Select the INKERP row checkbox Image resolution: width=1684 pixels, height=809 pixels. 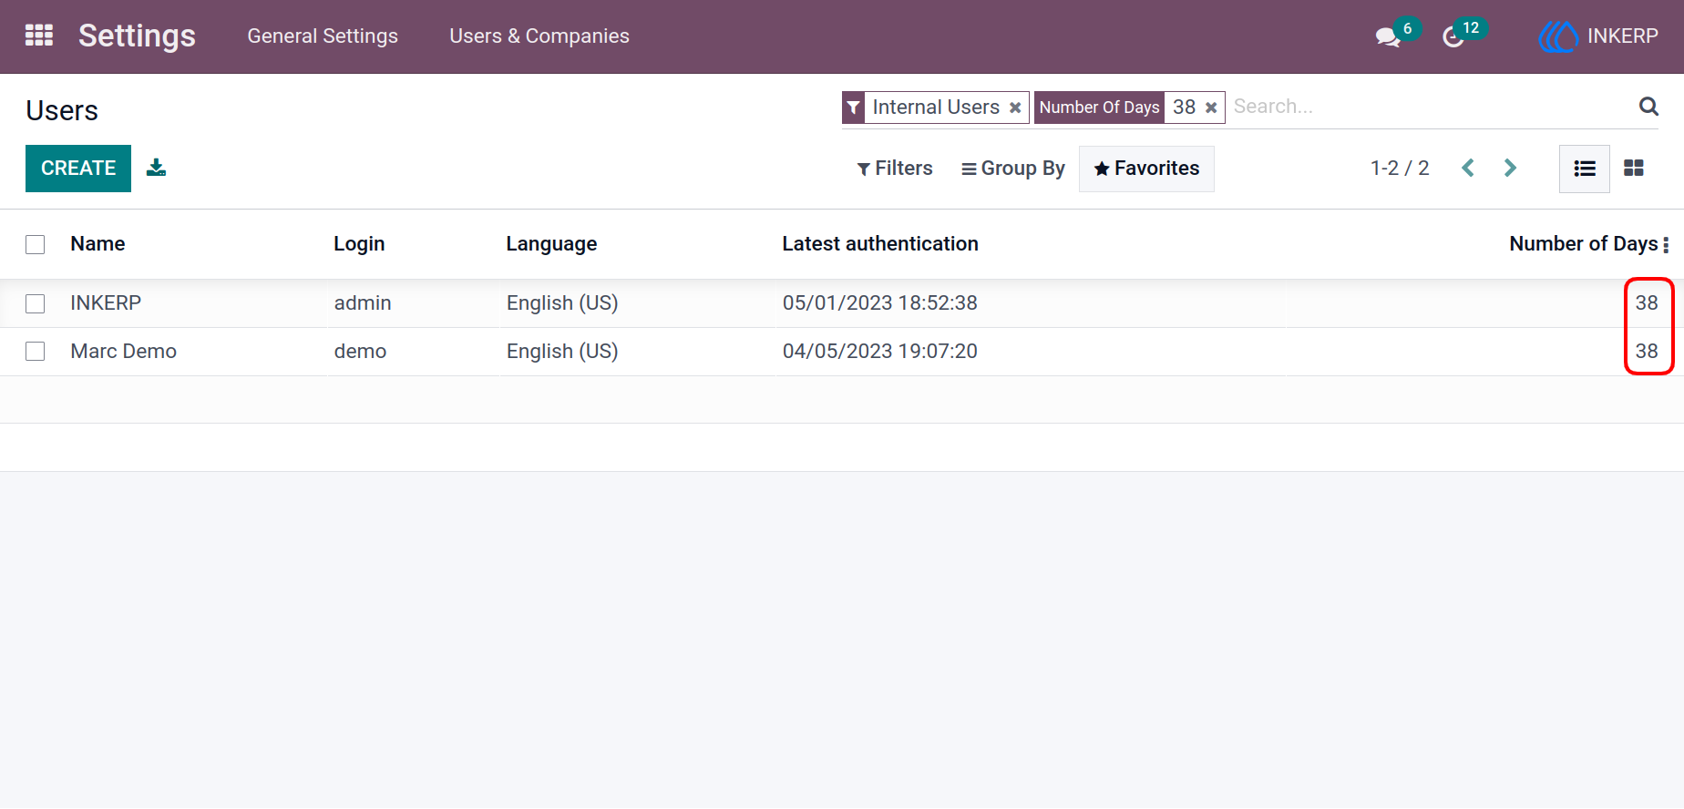[36, 303]
